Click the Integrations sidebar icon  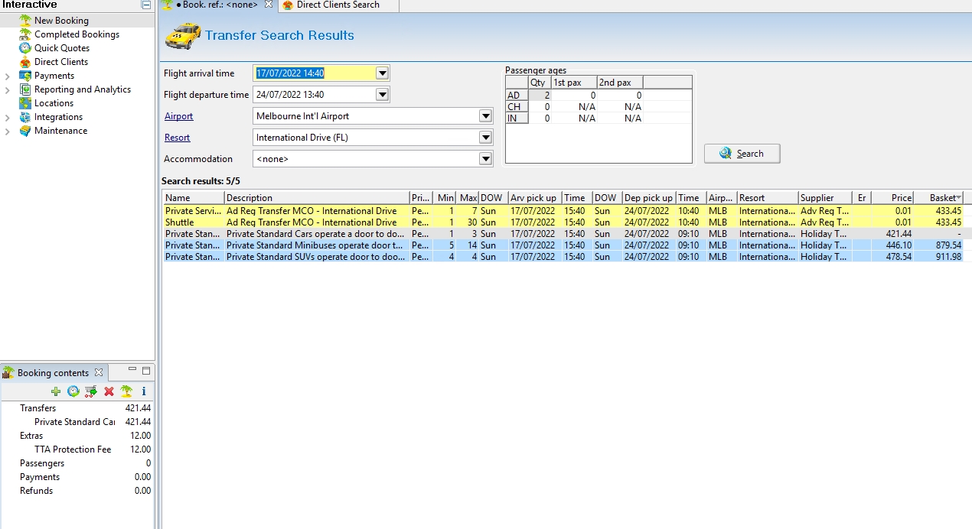tap(25, 117)
